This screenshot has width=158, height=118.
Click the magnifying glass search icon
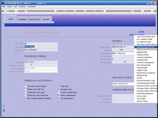(26, 11)
